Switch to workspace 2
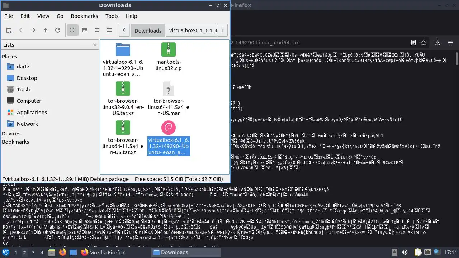Viewport: 459px width, 258px height. tap(24, 252)
